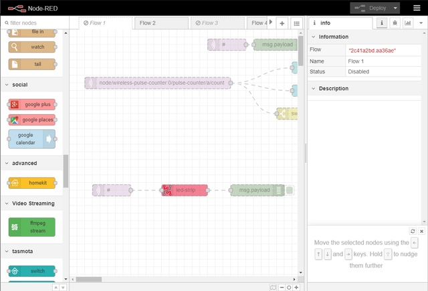Open the debug messages sidebar tab
Image resolution: width=428 pixels, height=291 pixels.
tap(395, 23)
